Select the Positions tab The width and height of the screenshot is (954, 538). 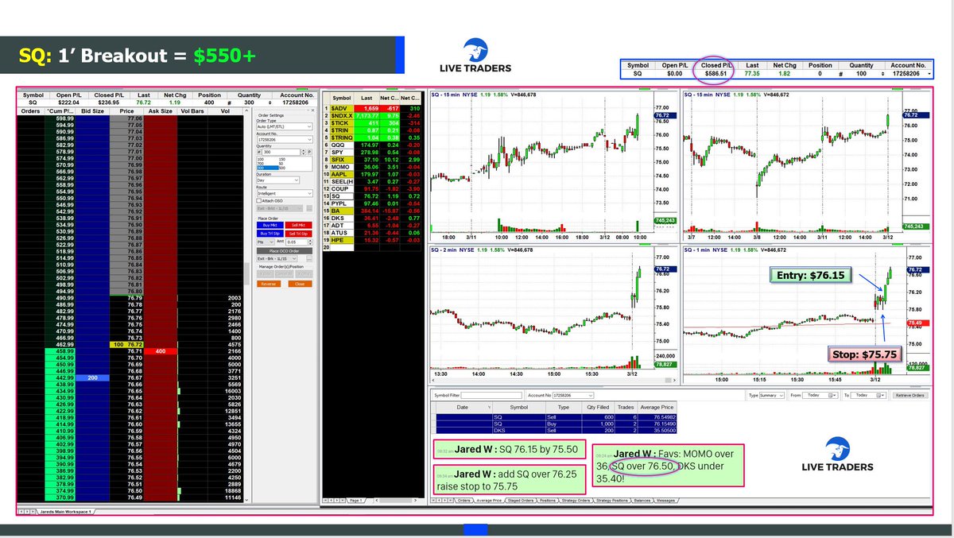[x=548, y=501]
